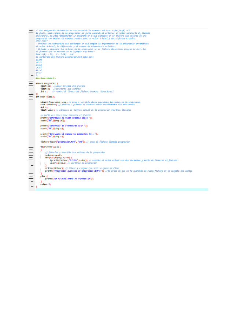Screen dimensions: 240x311
Task: Place cursor on the return 0 line
Action: click(x=46, y=184)
